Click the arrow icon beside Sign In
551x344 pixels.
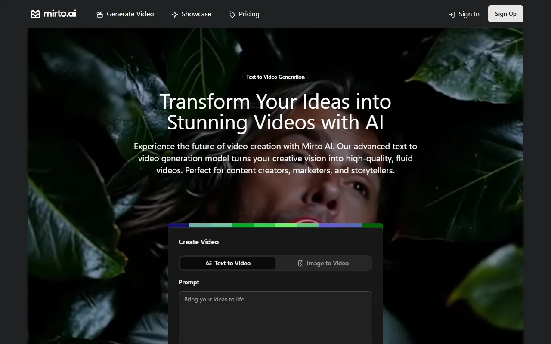452,15
